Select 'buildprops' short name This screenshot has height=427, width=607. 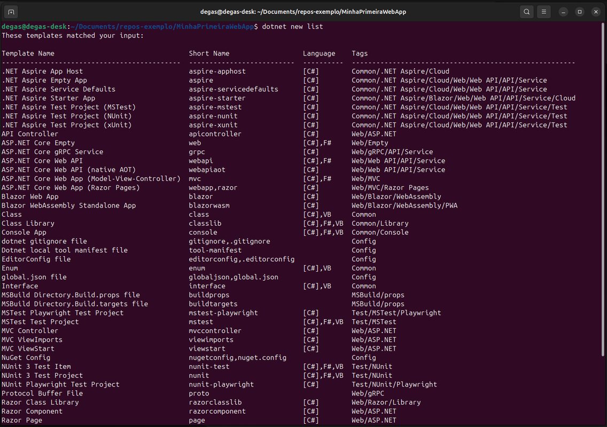coord(209,295)
